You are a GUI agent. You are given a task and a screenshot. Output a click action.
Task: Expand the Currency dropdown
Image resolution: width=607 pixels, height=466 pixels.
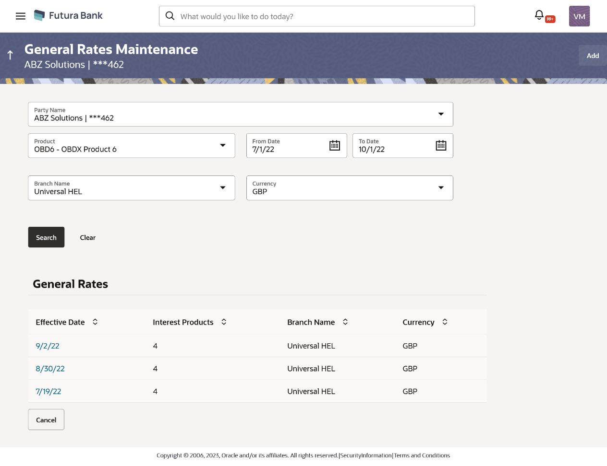(x=441, y=188)
